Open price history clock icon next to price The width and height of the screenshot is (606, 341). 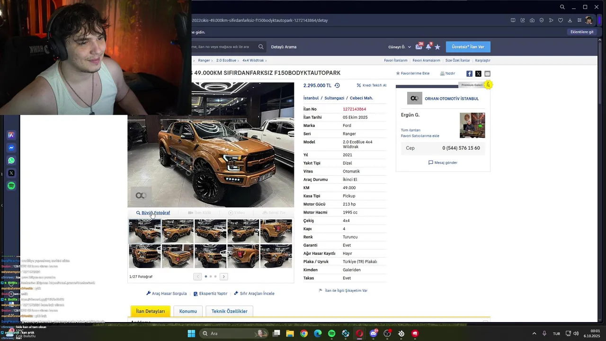point(337,86)
